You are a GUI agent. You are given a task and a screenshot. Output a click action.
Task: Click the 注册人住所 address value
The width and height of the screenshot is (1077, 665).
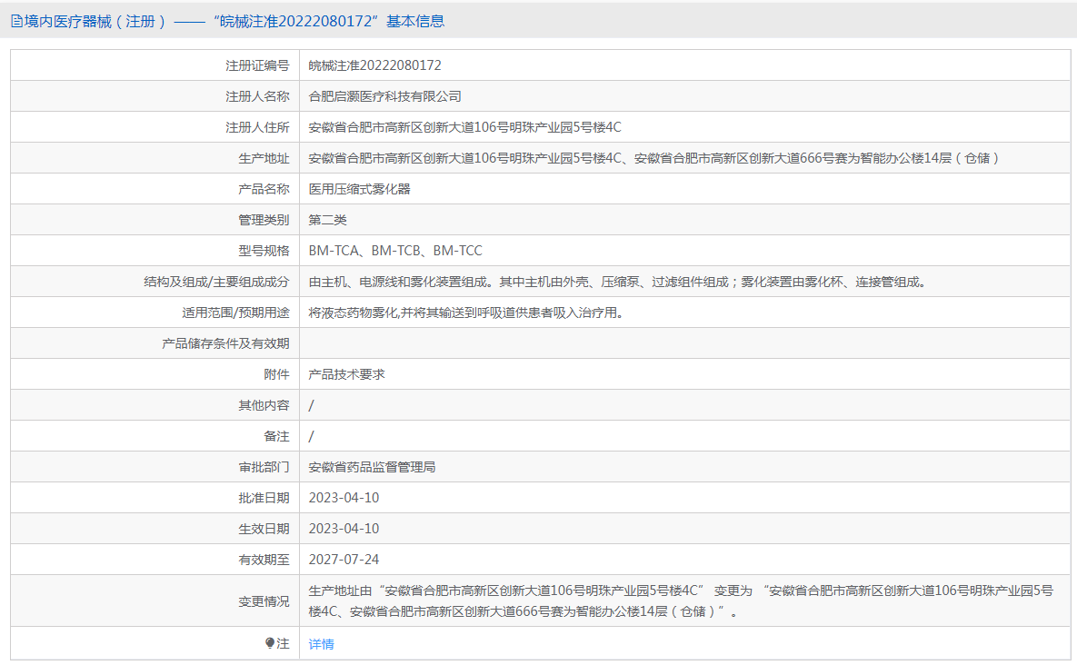pyautogui.click(x=464, y=127)
